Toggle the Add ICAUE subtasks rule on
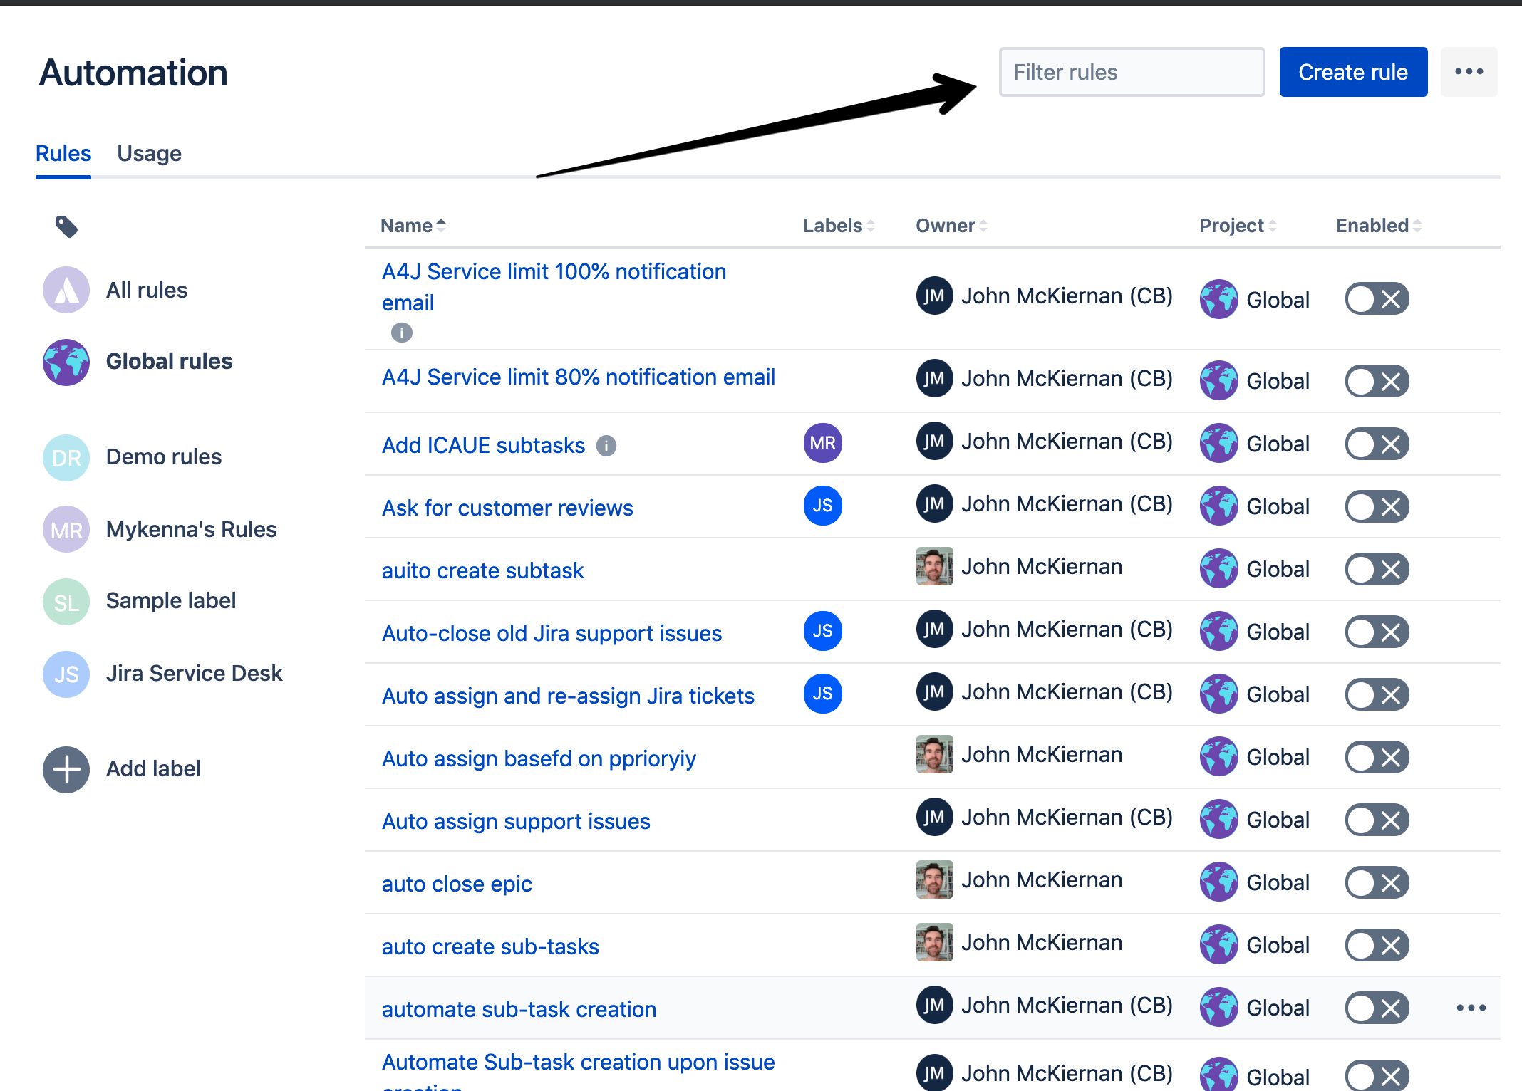1522x1091 pixels. (x=1377, y=444)
